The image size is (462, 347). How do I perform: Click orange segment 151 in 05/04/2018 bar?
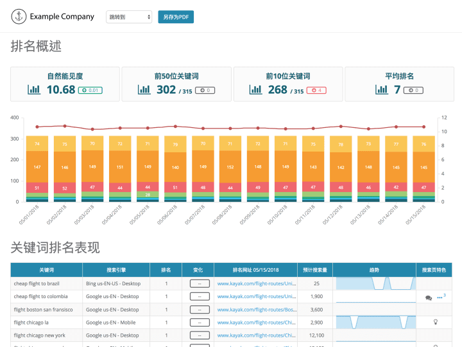click(x=120, y=167)
